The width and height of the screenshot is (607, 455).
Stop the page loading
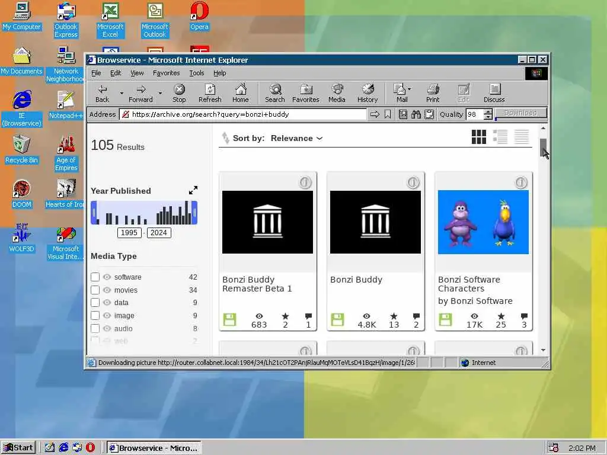point(179,94)
